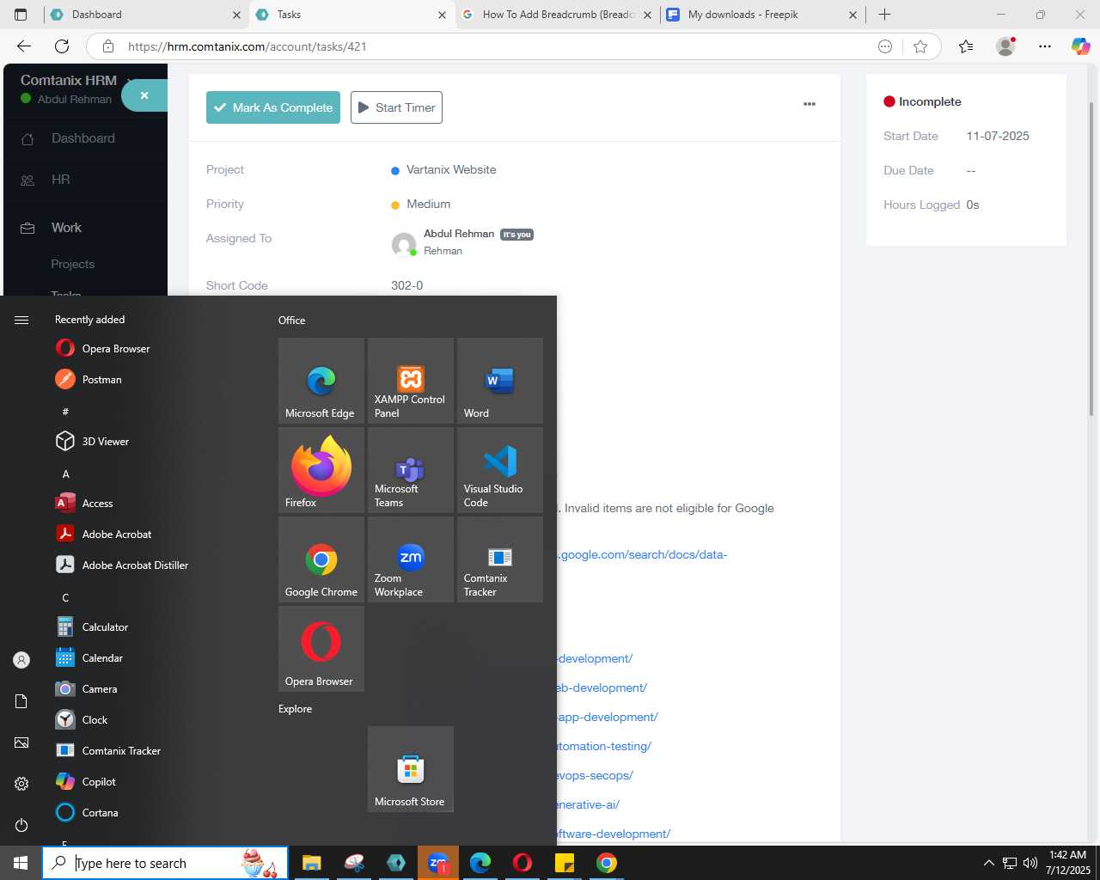Viewport: 1100px width, 880px height.
Task: Switch to the Dashboard browser tab
Action: click(145, 15)
